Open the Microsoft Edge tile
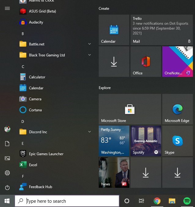The height and width of the screenshot is (207, 195). [177, 109]
